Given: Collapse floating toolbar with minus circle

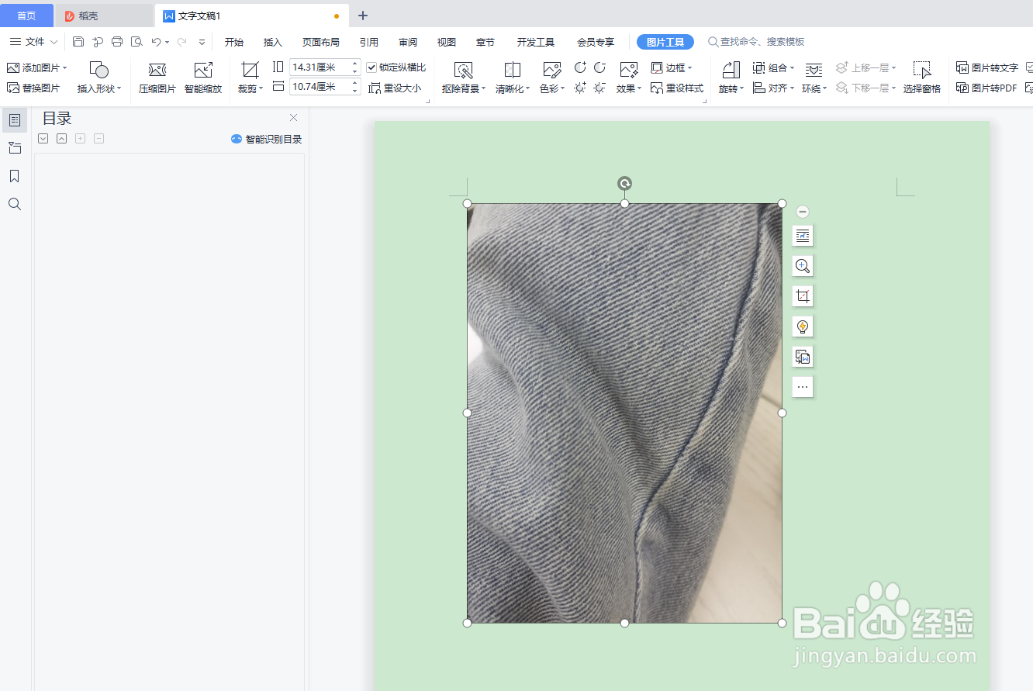Looking at the screenshot, I should 803,212.
